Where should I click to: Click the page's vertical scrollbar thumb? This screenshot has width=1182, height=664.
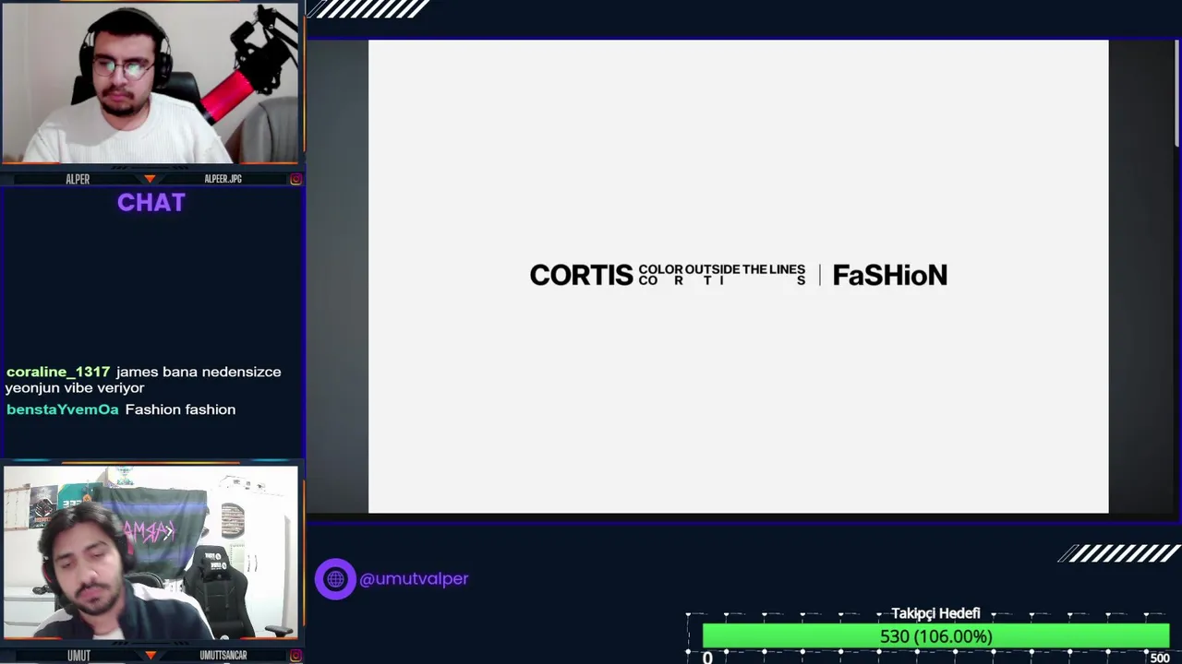(x=1176, y=92)
